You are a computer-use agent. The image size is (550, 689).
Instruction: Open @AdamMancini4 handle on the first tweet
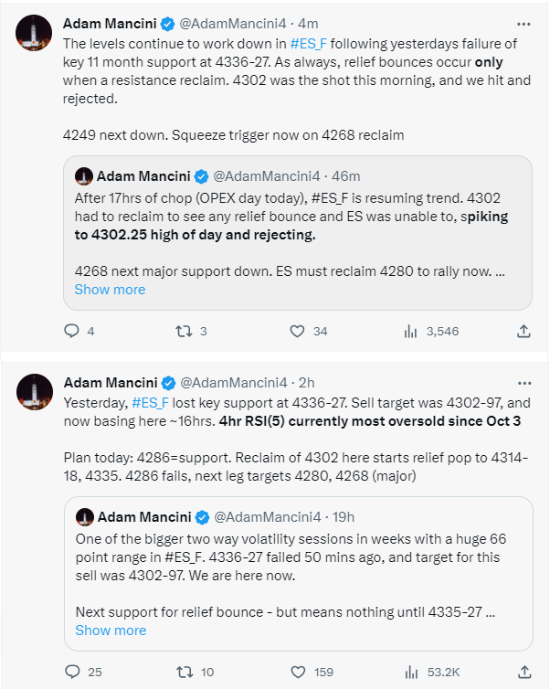pyautogui.click(x=233, y=23)
